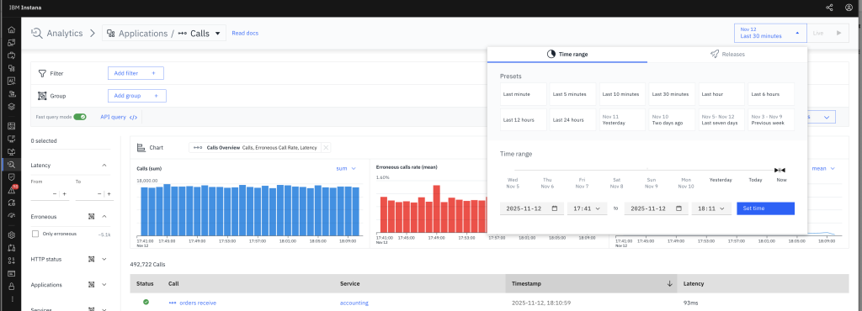Open the mean aggregation dropdown
Viewport: 862px width, 311px height.
click(x=823, y=168)
